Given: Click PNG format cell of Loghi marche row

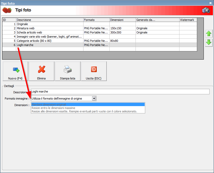Looking at the screenshot, I should pos(96,45).
